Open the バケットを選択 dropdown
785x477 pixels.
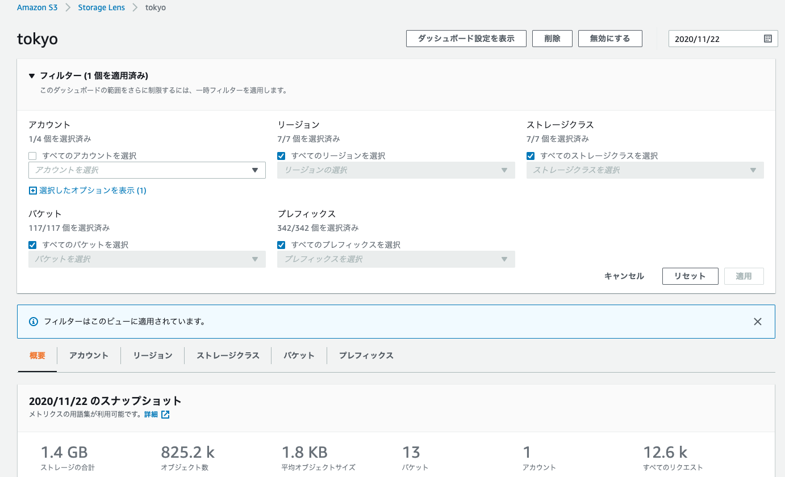tap(147, 259)
